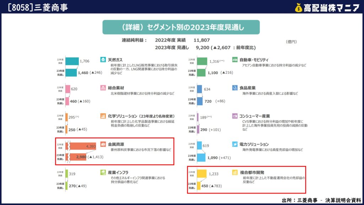Click the 複合都市開発 heading

(252, 173)
